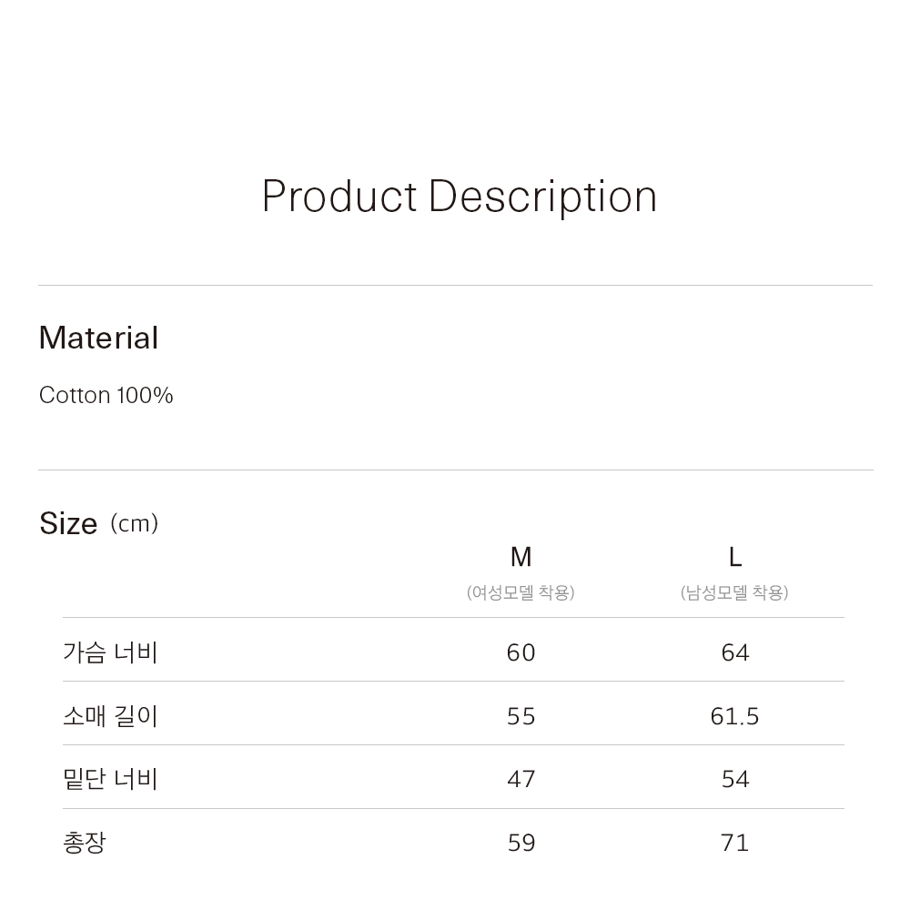Click the 밑단 너비 row label
The width and height of the screenshot is (910, 920).
click(110, 779)
